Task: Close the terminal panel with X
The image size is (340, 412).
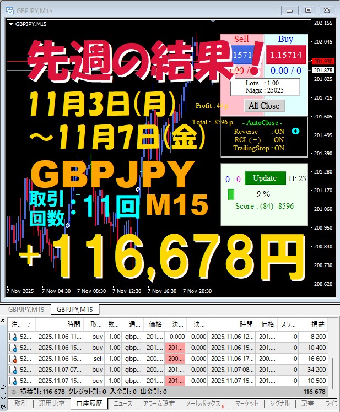Action: coord(3,321)
